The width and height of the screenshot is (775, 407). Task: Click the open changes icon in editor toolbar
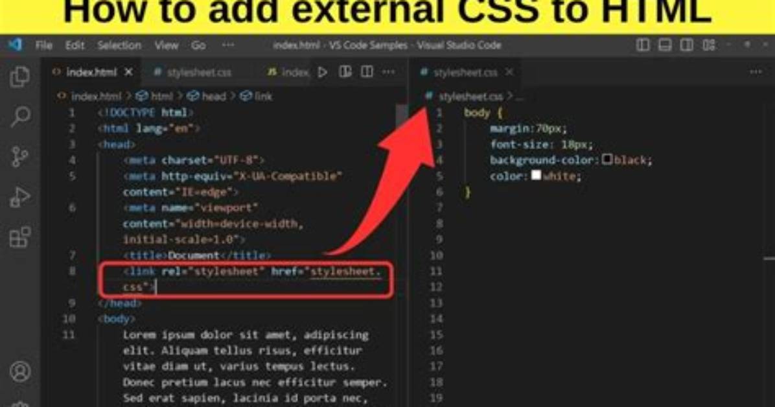(345, 72)
